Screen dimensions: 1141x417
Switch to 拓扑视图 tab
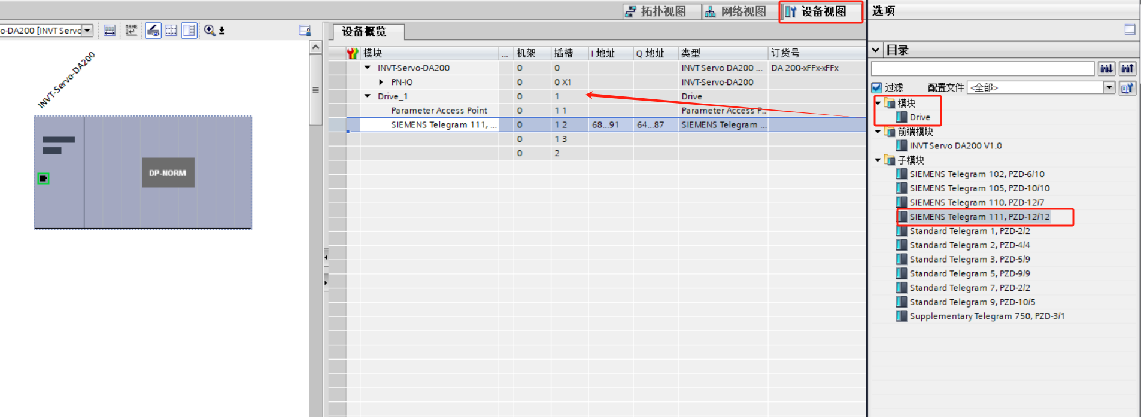pos(662,11)
